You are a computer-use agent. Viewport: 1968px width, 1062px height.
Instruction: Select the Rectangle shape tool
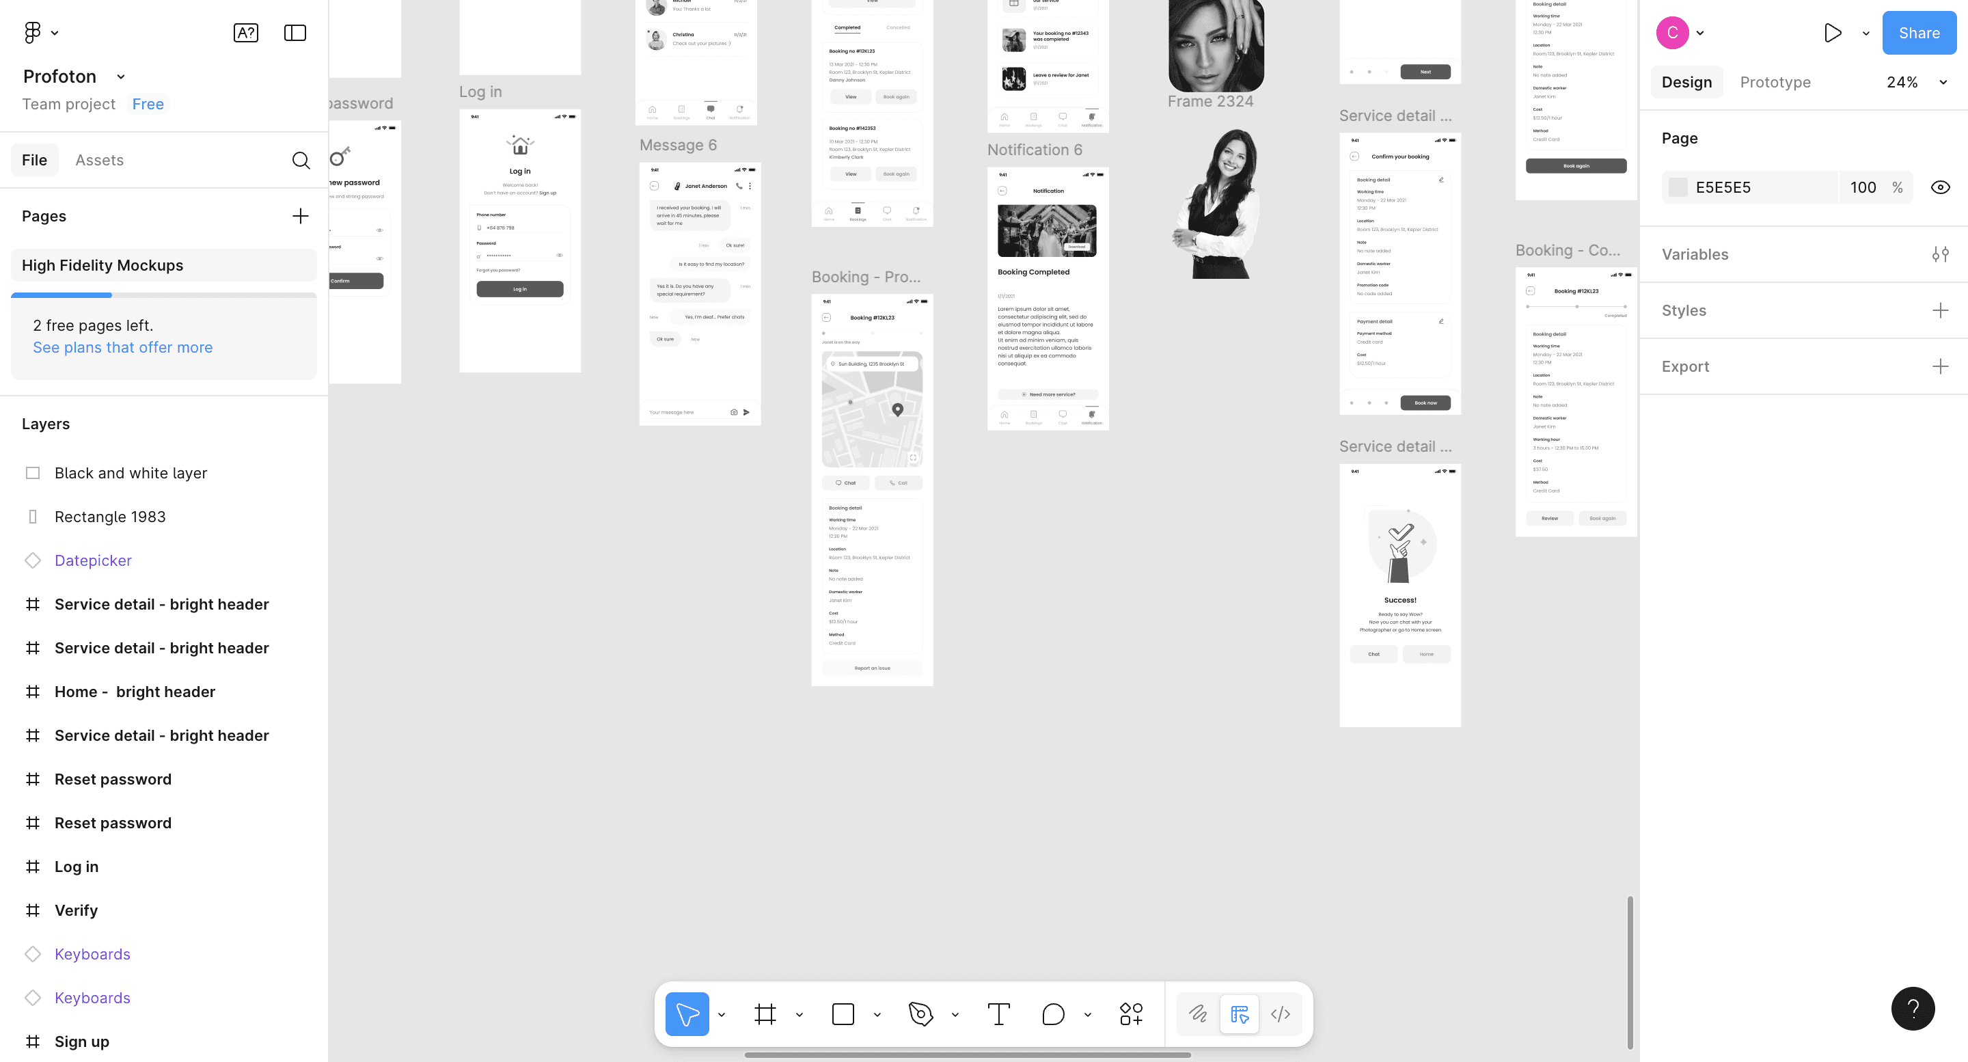(x=843, y=1014)
